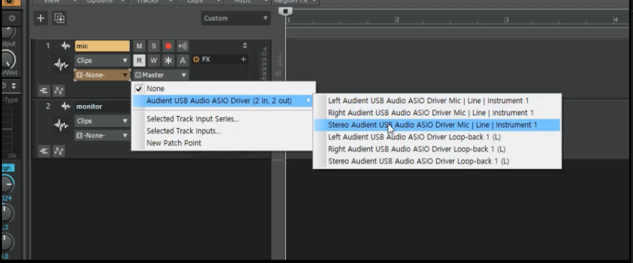
Task: Open the Master output dropdown
Action: click(x=161, y=75)
